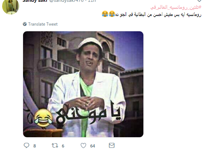
Task: Click the laughing emoji inside the meme
Action: tap(43, 118)
